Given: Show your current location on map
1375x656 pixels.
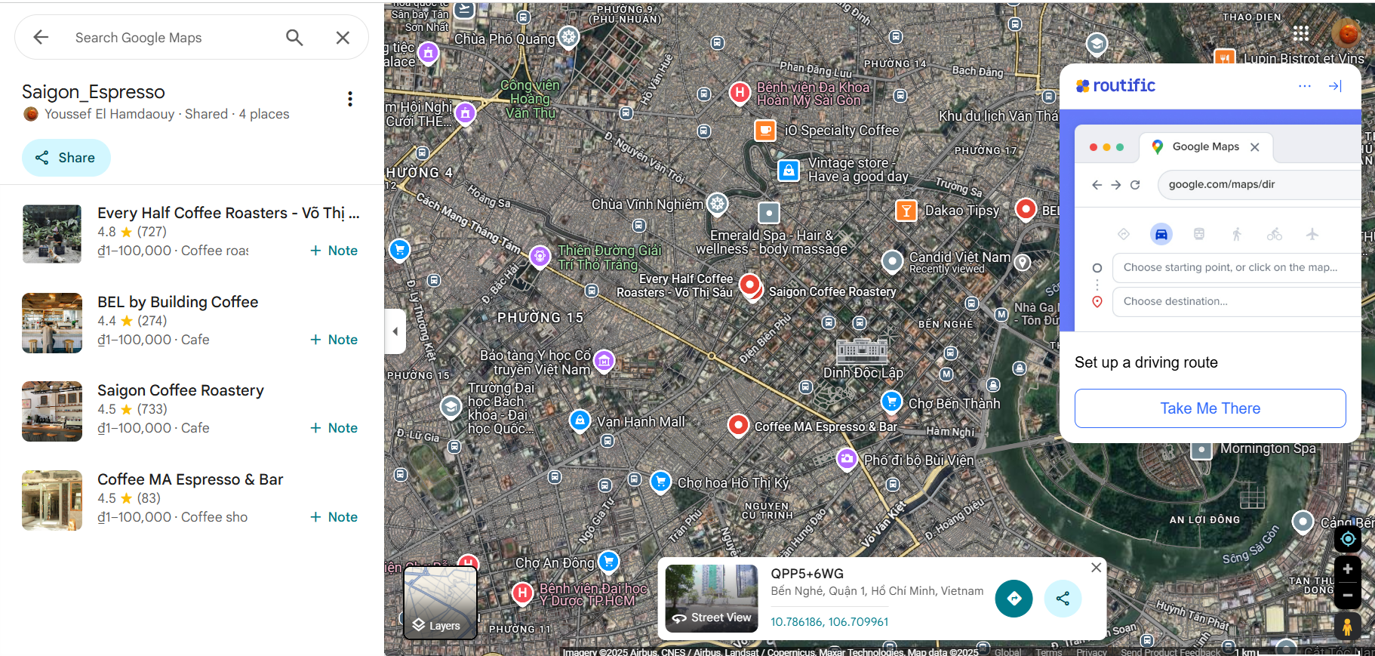Looking at the screenshot, I should [x=1347, y=539].
